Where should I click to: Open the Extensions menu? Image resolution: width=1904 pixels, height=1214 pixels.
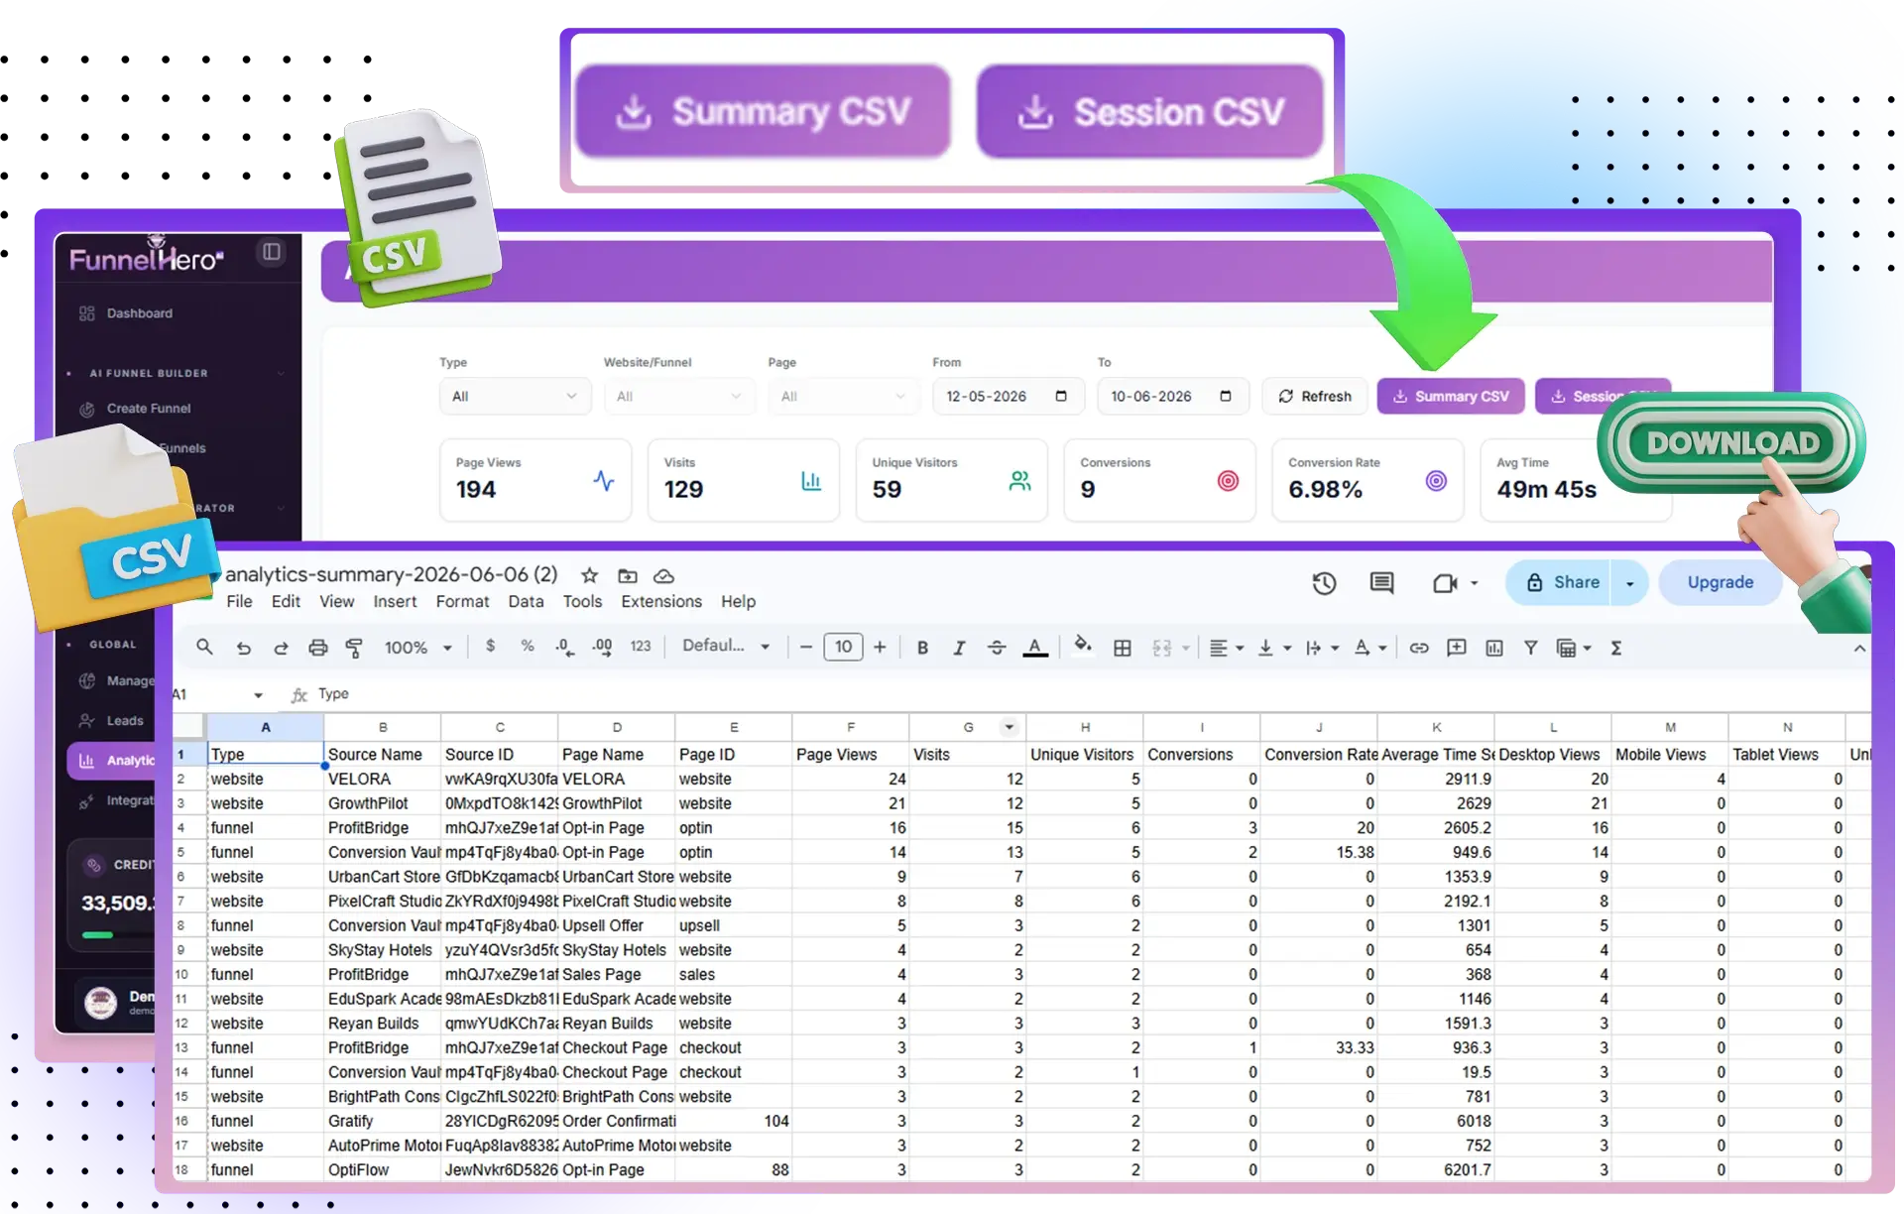661,601
